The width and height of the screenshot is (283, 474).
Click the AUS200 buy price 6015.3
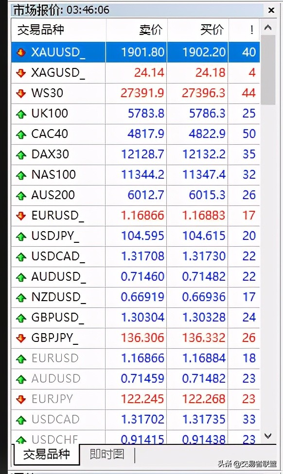coord(207,195)
